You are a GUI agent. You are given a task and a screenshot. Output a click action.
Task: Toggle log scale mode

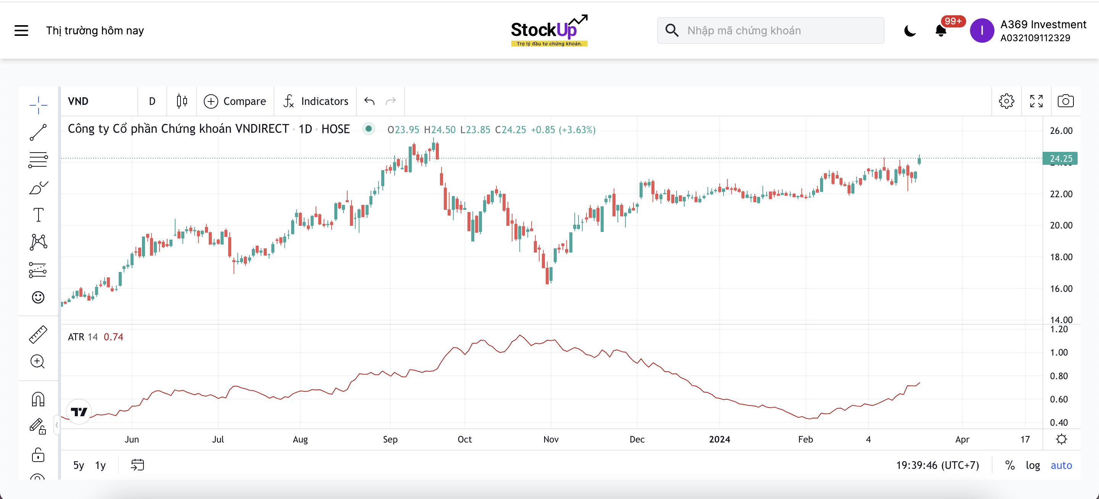1033,465
